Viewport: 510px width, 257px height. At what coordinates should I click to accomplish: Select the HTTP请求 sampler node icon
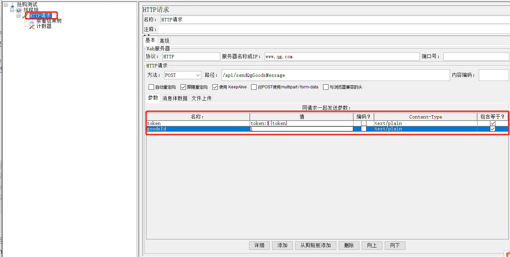23,15
